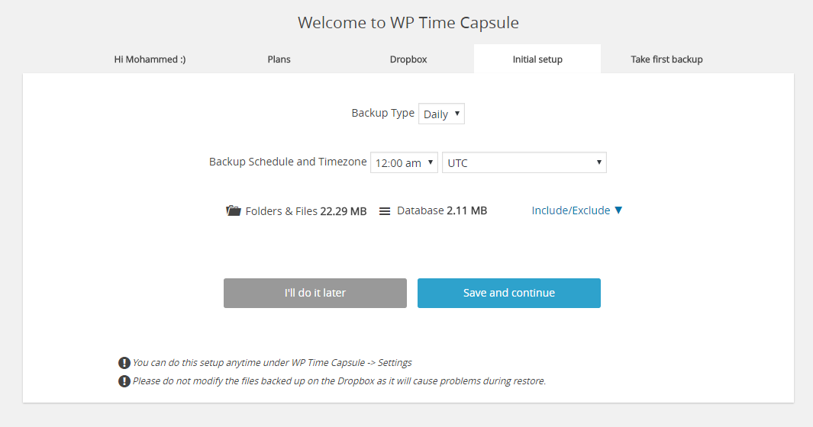This screenshot has height=427, width=813.
Task: Open the UTC timezone dropdown
Action: [x=524, y=162]
